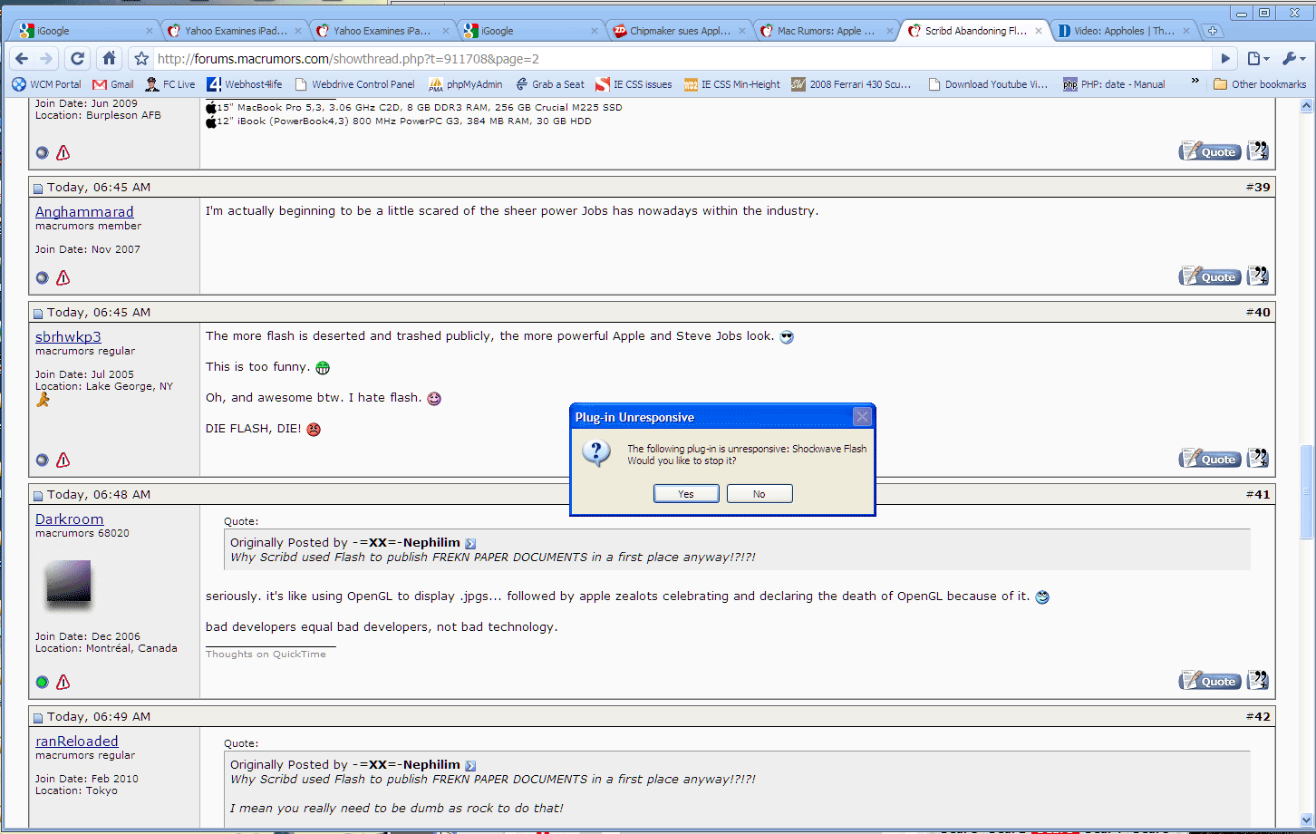The width and height of the screenshot is (1316, 834).
Task: Expand the hidden bookmarks chevron
Action: (1195, 82)
